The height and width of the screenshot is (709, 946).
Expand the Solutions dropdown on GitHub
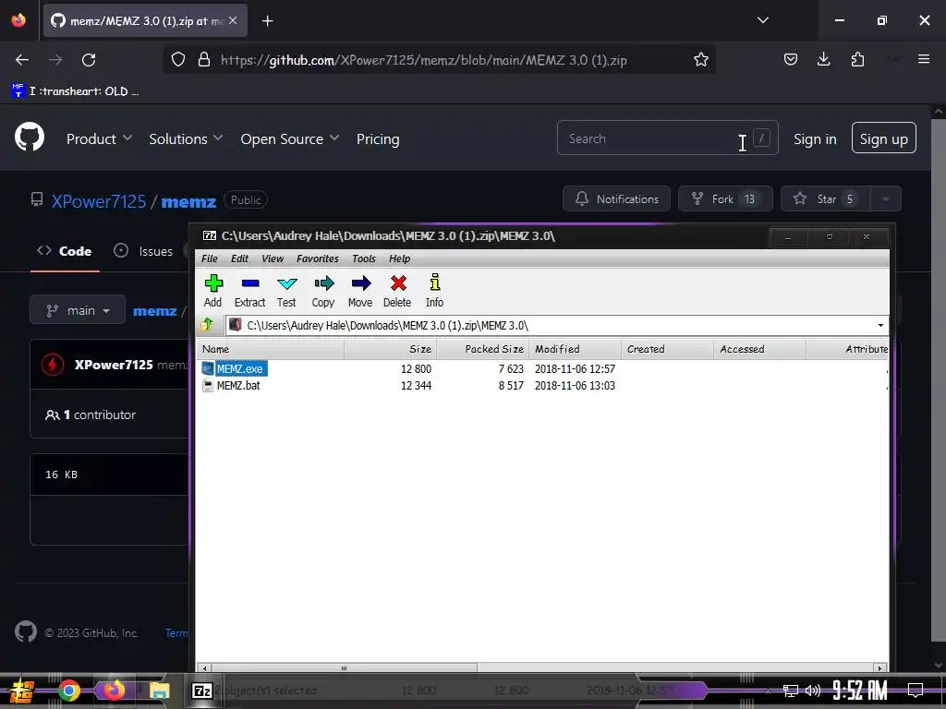coord(186,139)
